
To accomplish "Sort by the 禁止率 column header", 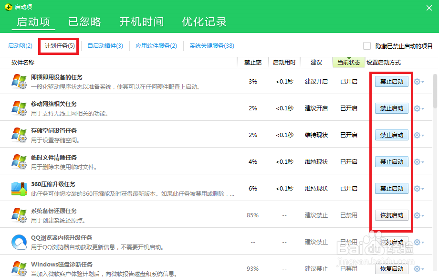I will [x=252, y=63].
